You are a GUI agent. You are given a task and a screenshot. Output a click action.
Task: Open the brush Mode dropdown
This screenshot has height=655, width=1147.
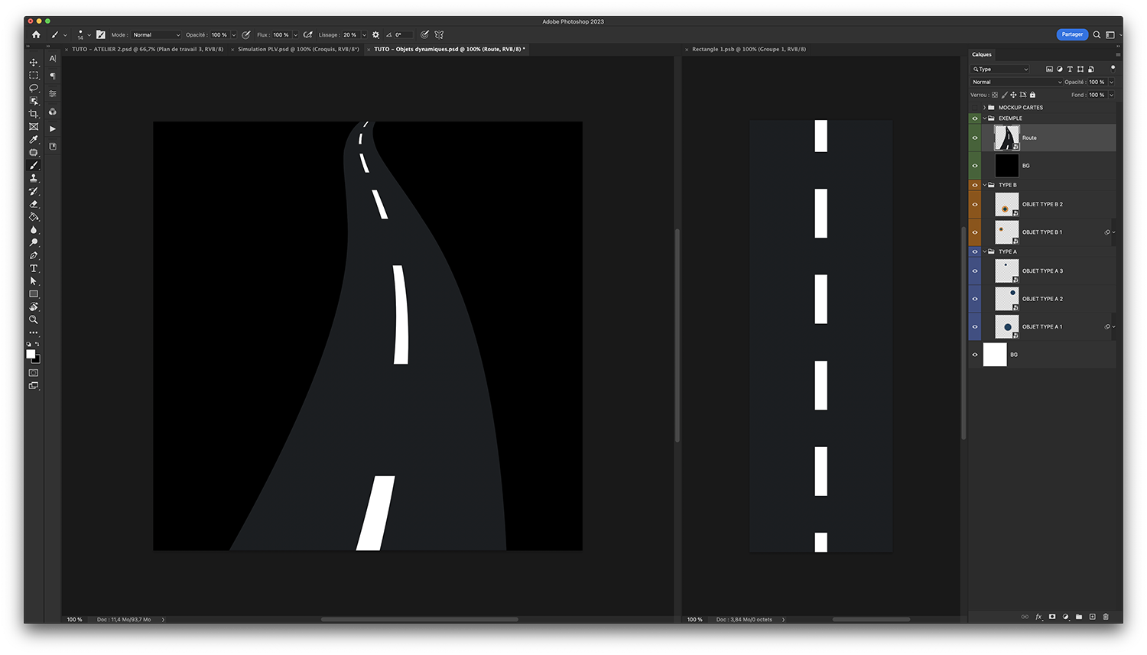click(x=156, y=34)
